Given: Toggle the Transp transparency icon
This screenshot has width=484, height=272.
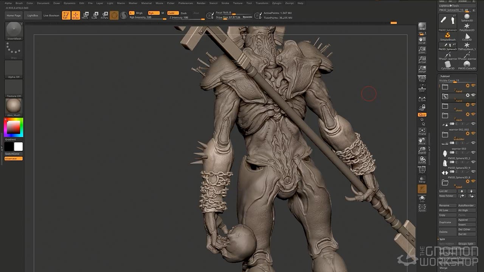Looking at the screenshot, I should point(422,179).
